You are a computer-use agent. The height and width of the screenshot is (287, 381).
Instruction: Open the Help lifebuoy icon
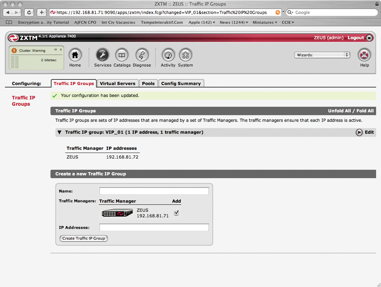tap(364, 55)
